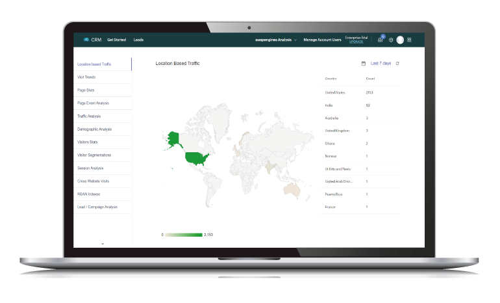500x303 pixels.
Task: Click India on the world map
Action: click(270, 166)
